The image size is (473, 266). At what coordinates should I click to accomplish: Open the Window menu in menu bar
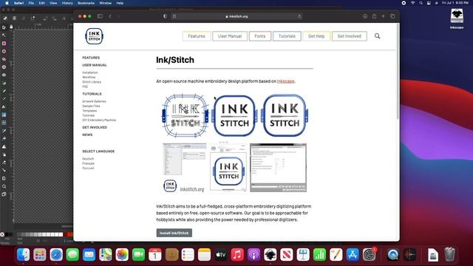[105, 3]
